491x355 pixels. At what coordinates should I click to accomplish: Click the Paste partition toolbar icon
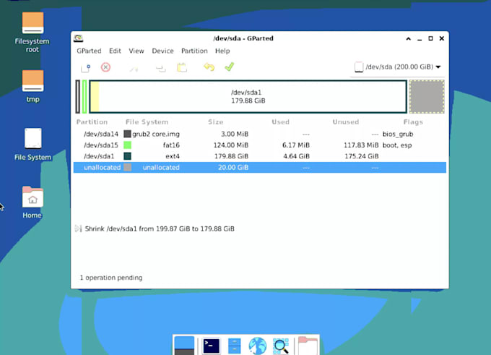point(182,67)
